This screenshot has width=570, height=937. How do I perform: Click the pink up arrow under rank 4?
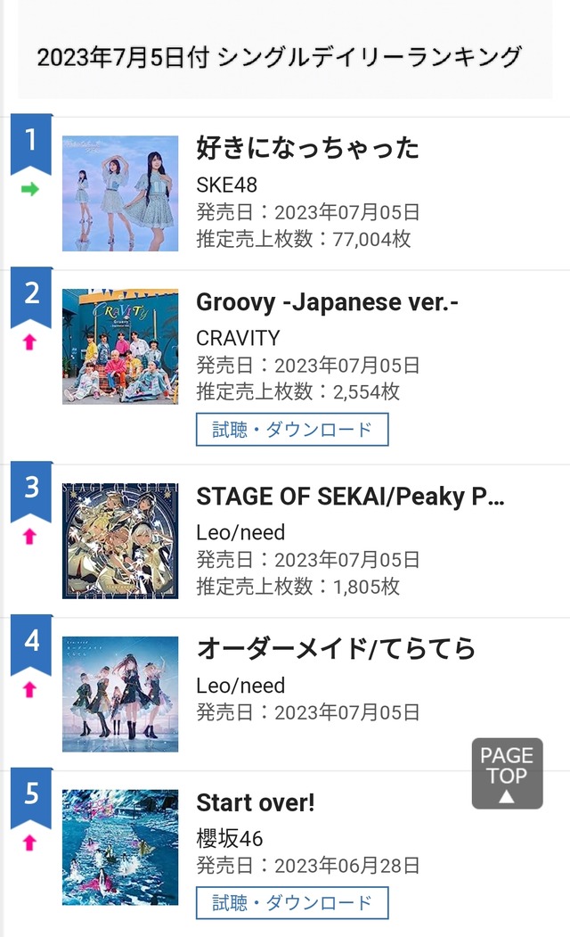click(30, 690)
